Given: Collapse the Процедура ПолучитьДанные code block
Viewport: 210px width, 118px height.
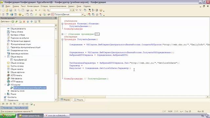Looking at the screenshot, I should 62,39.
